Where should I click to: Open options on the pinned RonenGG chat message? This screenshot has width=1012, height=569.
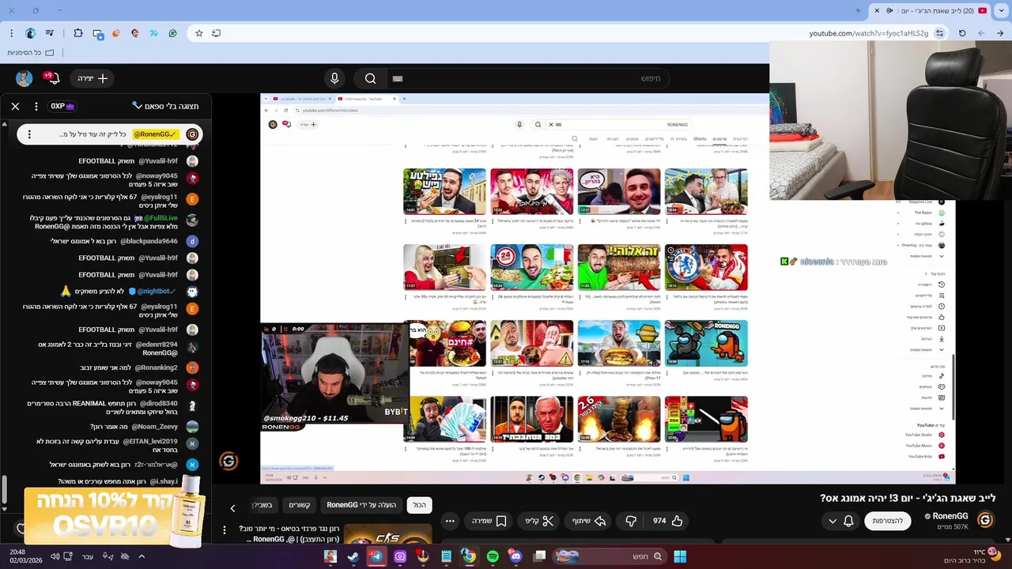[x=29, y=134]
